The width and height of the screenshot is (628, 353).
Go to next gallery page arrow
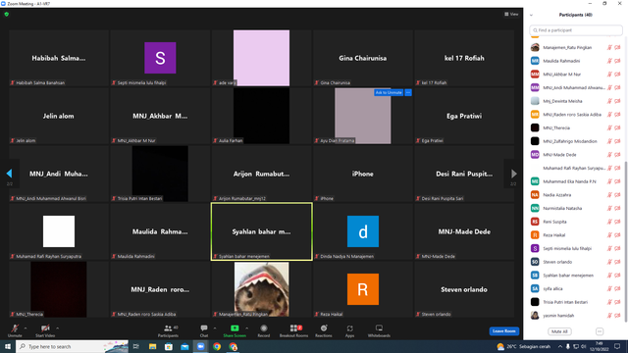[513, 174]
